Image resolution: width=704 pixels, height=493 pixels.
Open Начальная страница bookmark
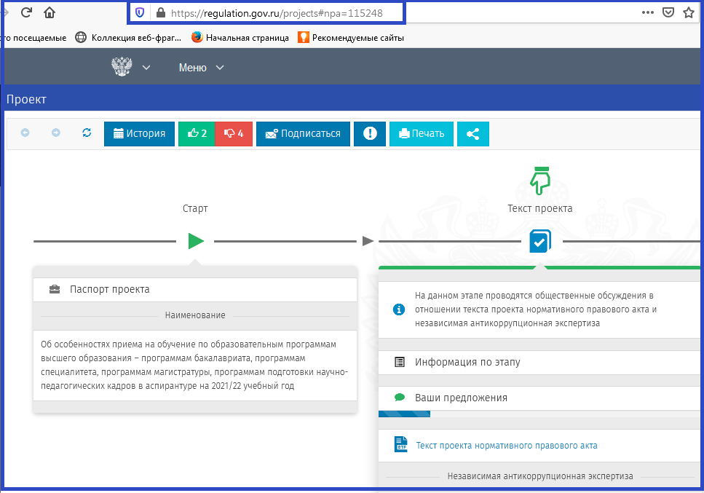[x=240, y=38]
